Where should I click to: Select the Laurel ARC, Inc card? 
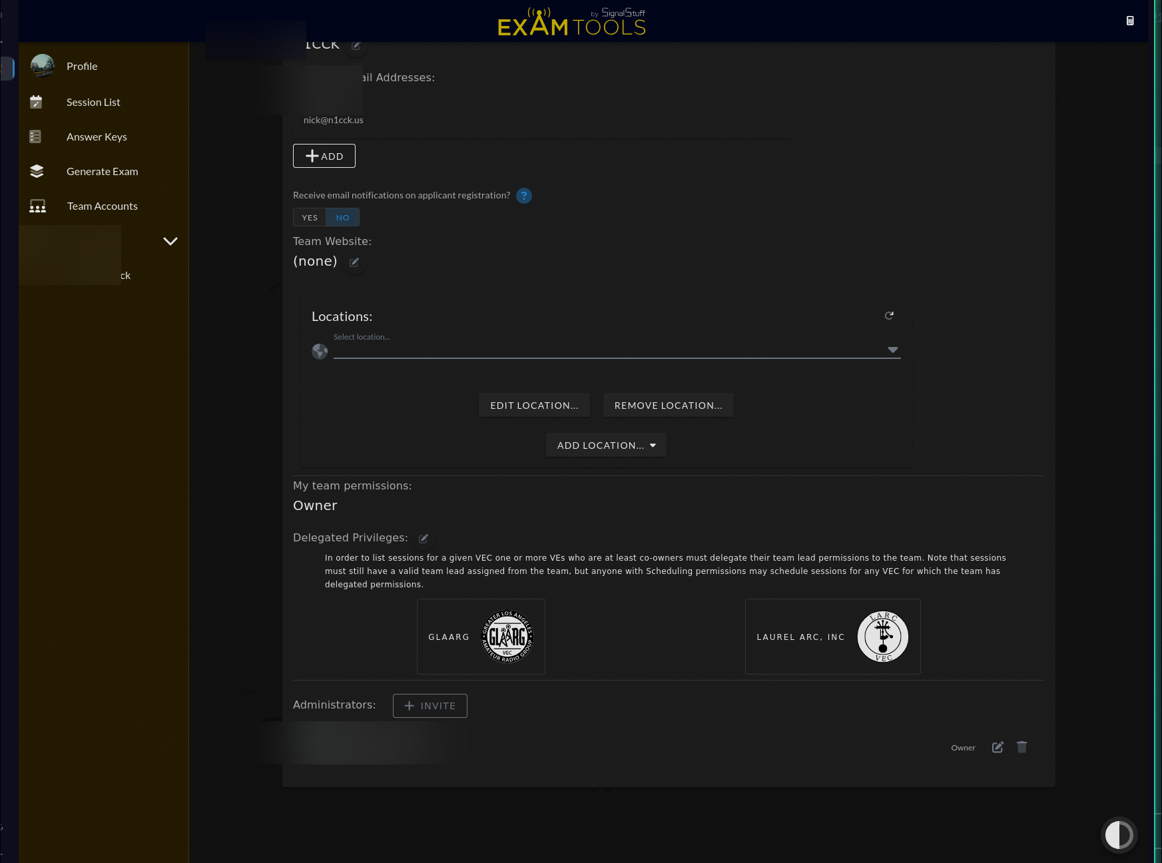(832, 637)
